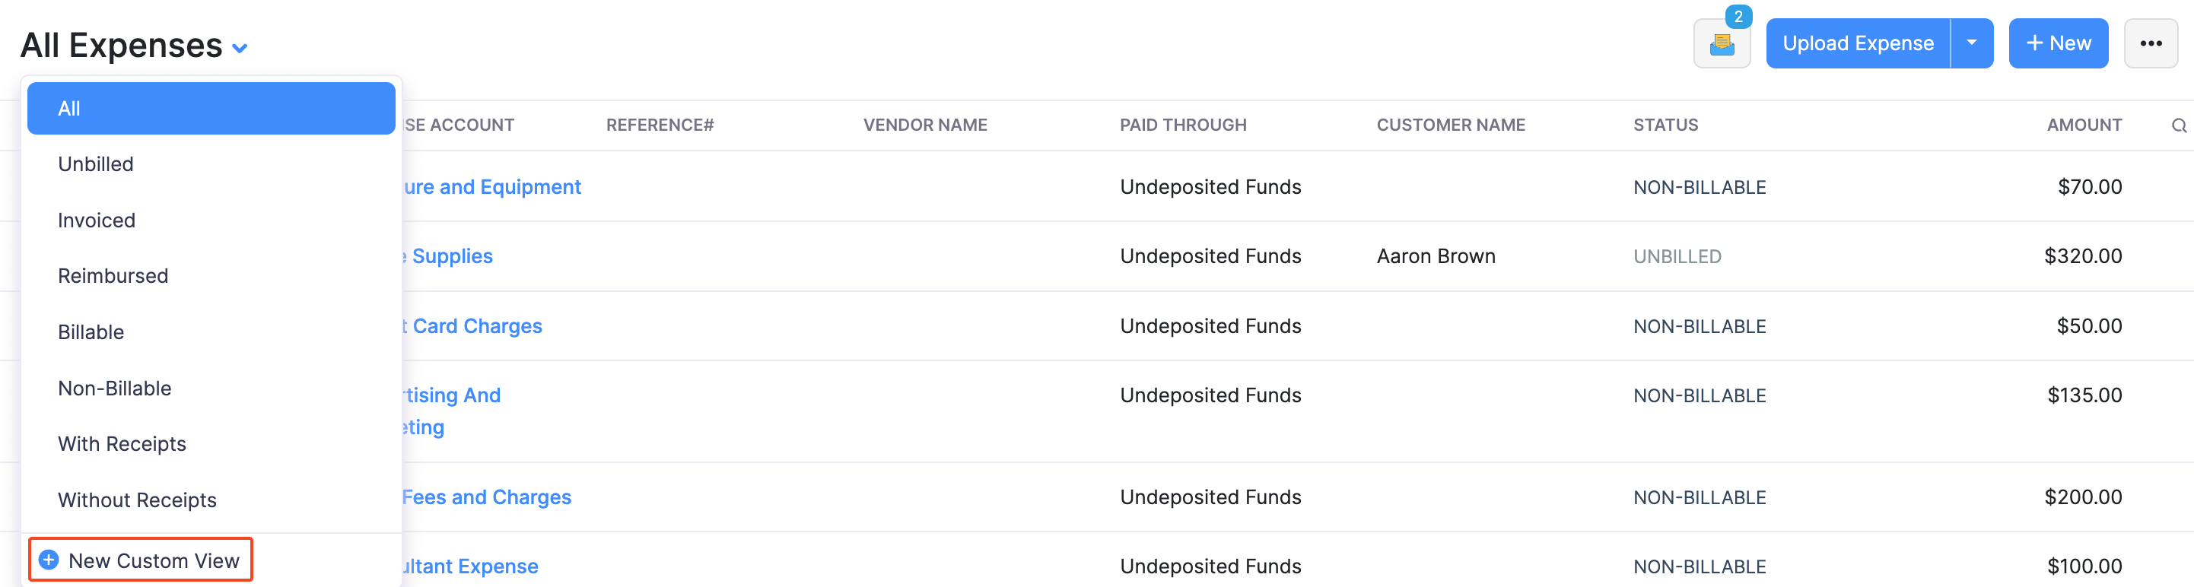
Task: Click the table search magnifier icon
Action: point(2179,126)
